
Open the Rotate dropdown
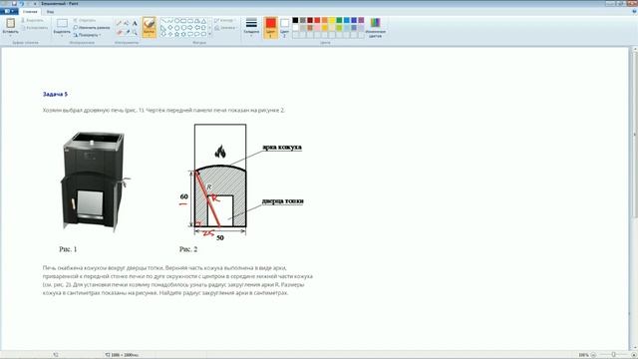(87, 35)
